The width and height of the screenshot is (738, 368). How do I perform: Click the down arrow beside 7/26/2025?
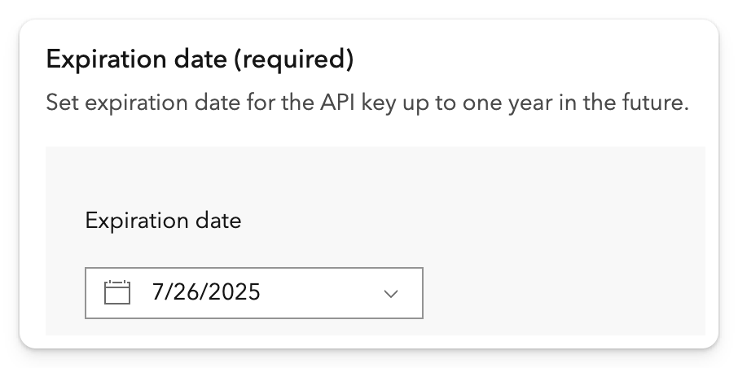click(x=391, y=293)
